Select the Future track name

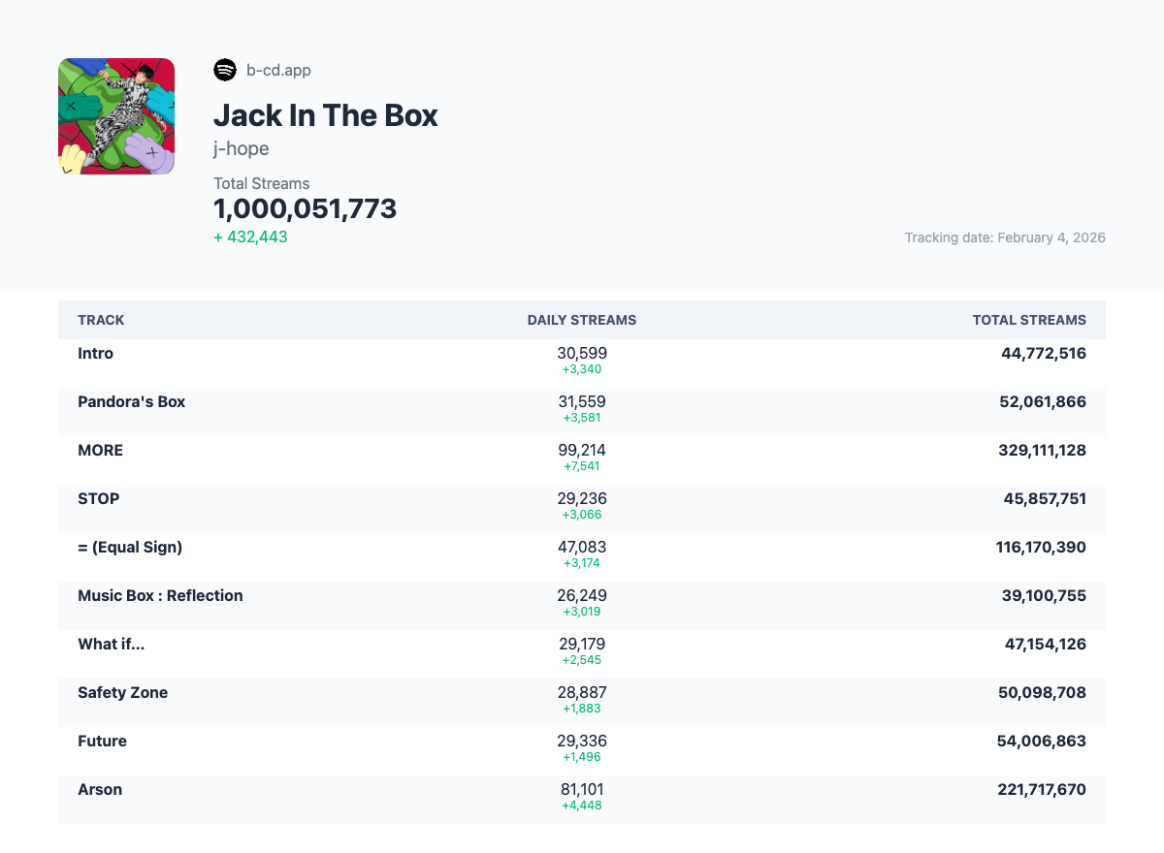pyautogui.click(x=102, y=742)
